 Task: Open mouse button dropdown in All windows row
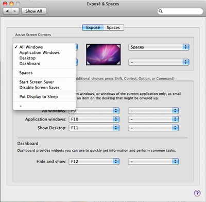[x=153, y=111]
